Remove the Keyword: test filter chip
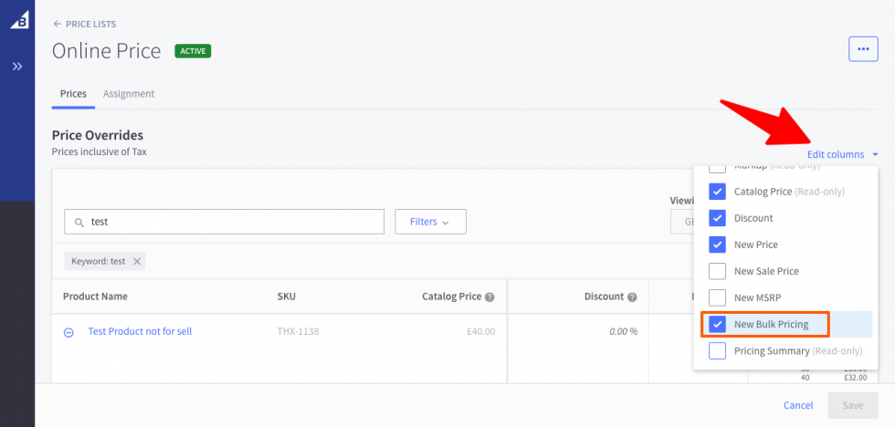Screen dimensions: 895x427 click(137, 261)
